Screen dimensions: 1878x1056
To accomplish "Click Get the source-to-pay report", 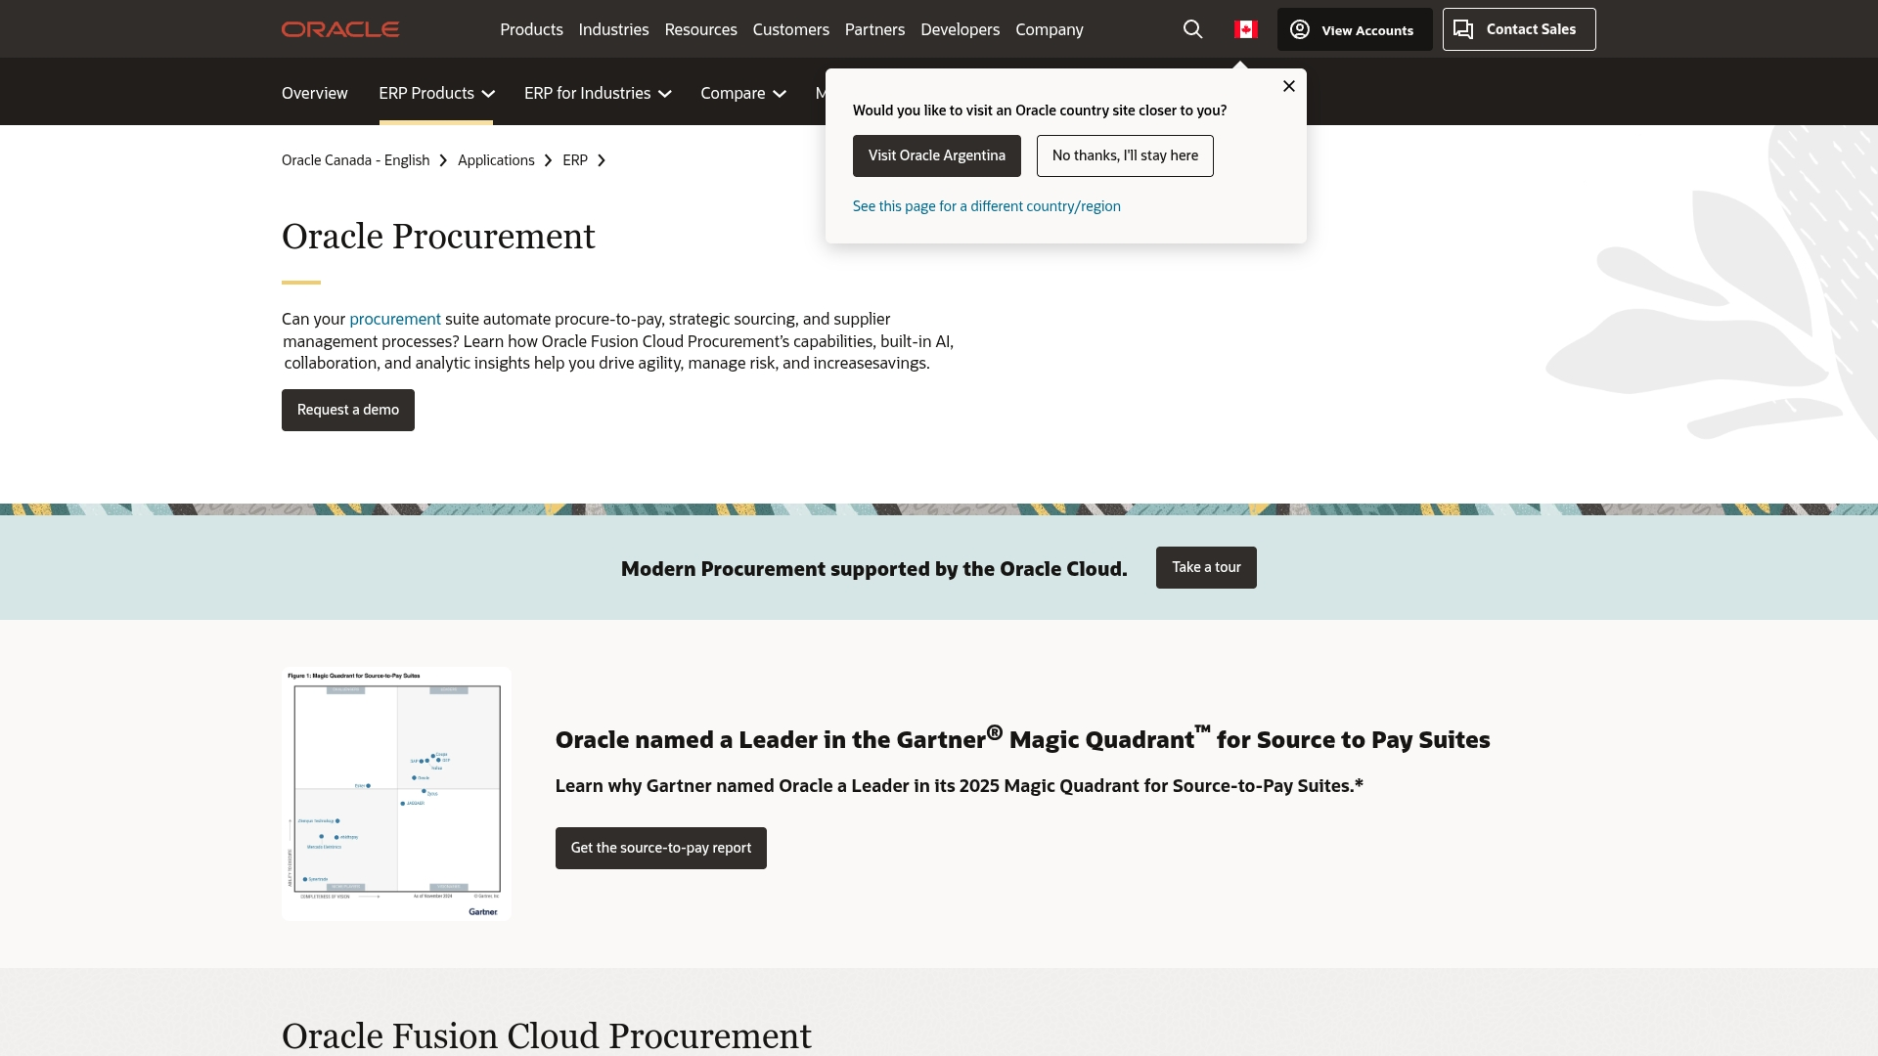I will point(661,848).
